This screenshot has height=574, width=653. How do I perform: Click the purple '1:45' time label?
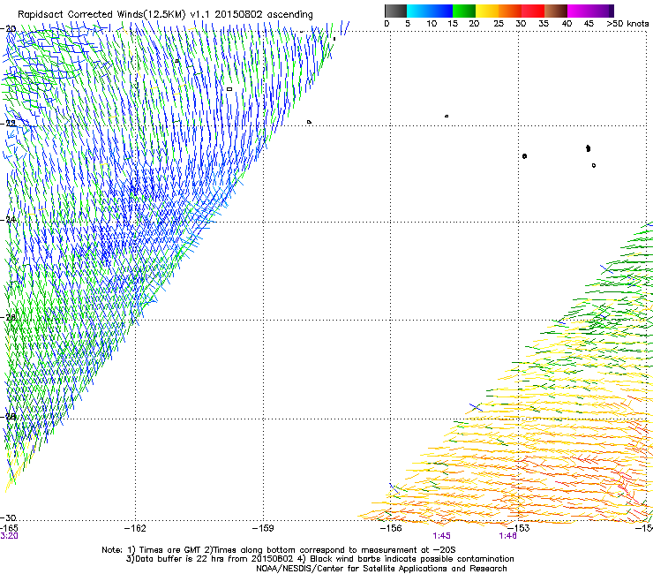(x=441, y=536)
